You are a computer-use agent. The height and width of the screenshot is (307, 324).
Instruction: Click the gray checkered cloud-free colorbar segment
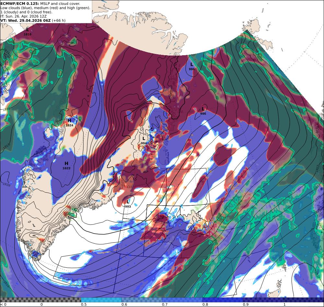pyautogui.click(x=41, y=300)
